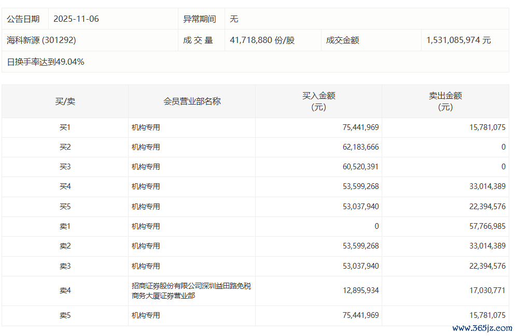
Task: Click the 买入金额(元) column header
Action: (318, 101)
